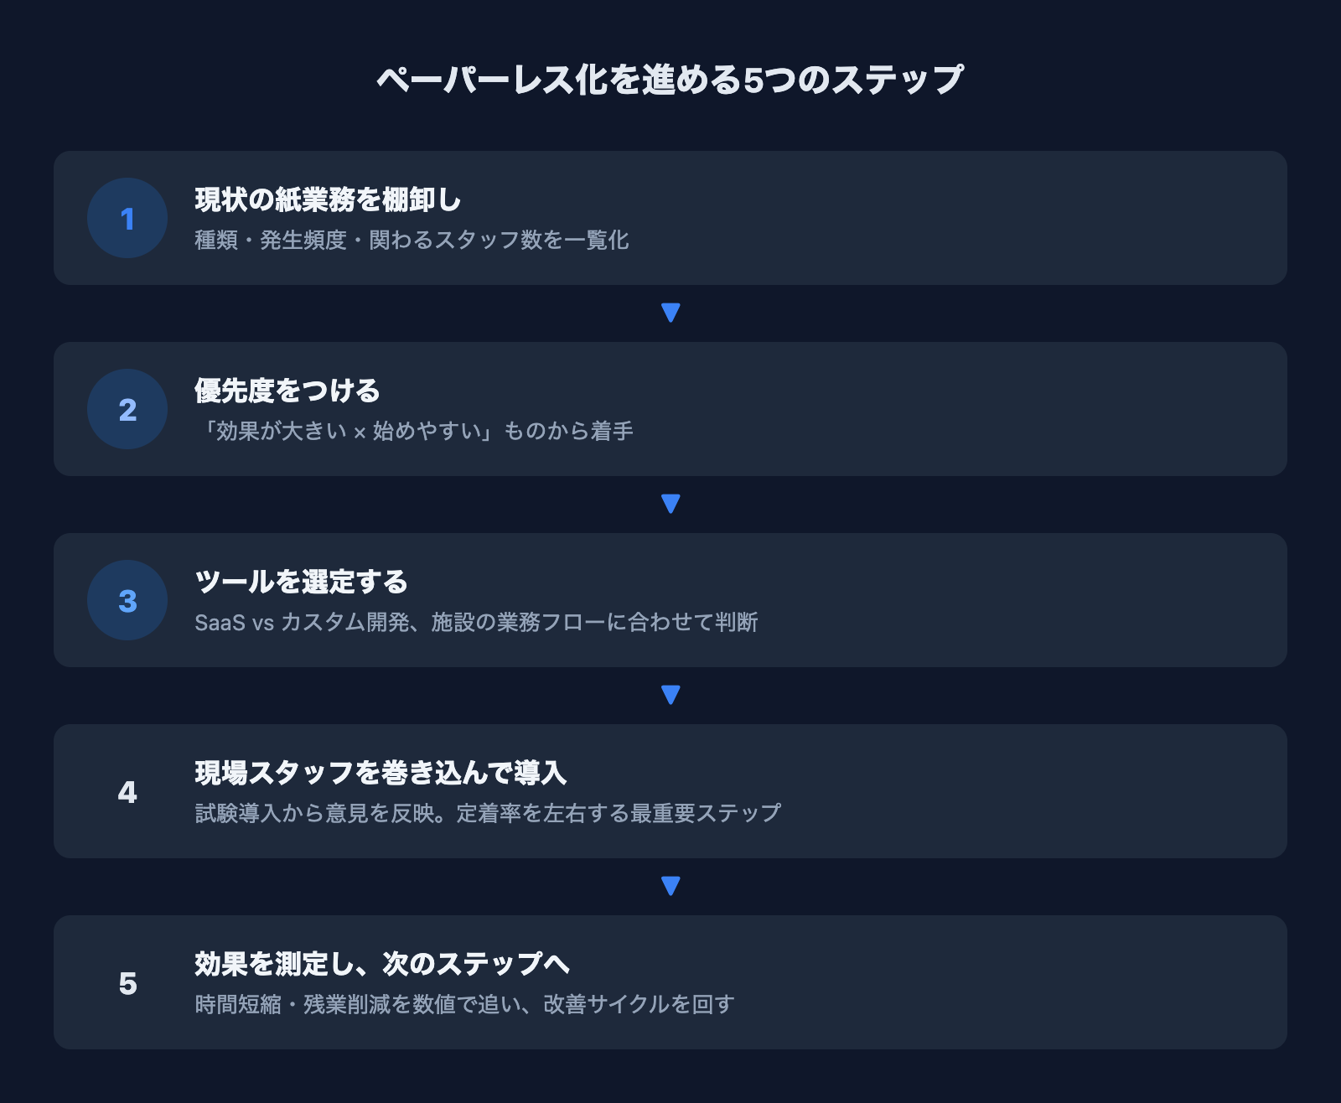Select the 効果を測定し、次のステップへ title
1341x1103 pixels.
382,964
